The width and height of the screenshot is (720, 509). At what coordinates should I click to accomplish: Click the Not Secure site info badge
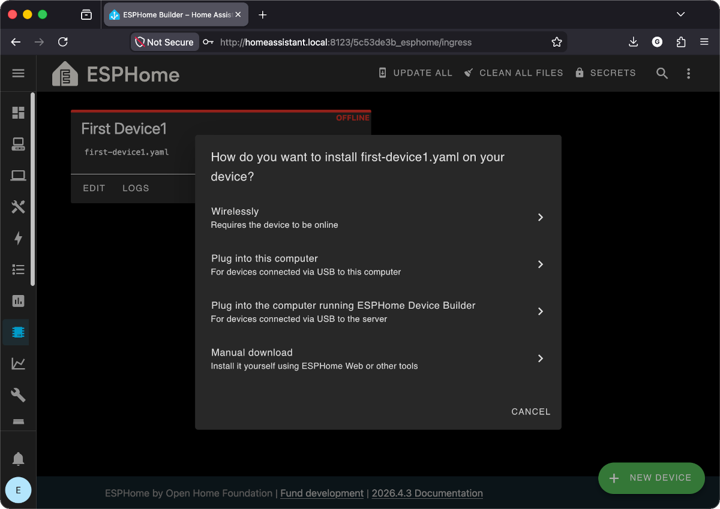(x=164, y=42)
